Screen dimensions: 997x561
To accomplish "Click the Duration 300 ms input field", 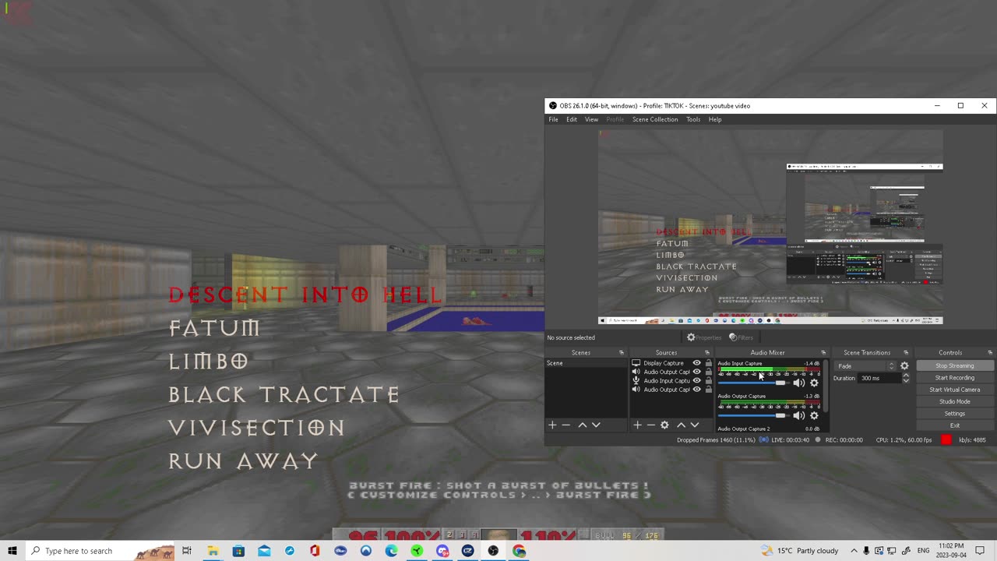I will tap(879, 378).
